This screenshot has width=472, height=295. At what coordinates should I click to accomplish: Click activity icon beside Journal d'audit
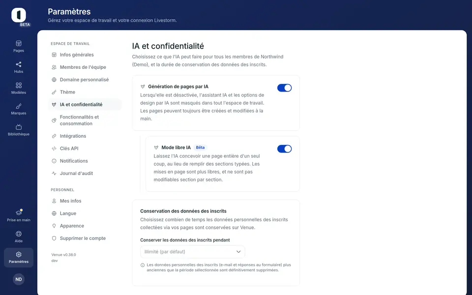click(54, 174)
